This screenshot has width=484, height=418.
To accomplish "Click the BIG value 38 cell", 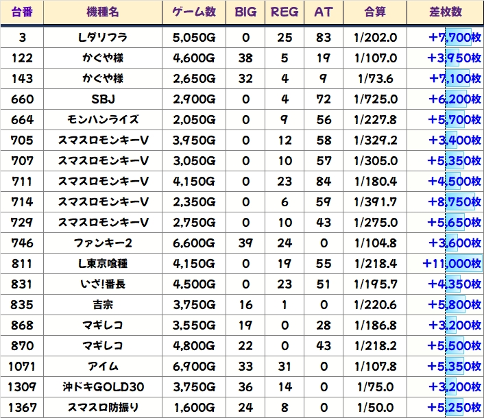I will click(245, 58).
